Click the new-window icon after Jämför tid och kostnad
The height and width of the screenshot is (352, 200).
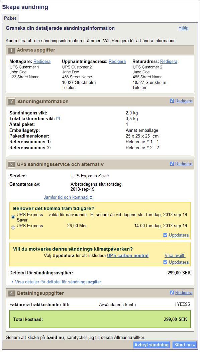click(91, 197)
